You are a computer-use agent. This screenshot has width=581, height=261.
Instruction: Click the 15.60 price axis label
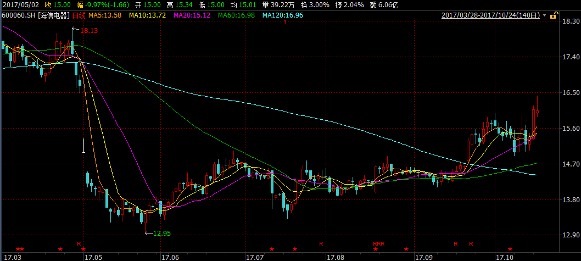coord(571,128)
